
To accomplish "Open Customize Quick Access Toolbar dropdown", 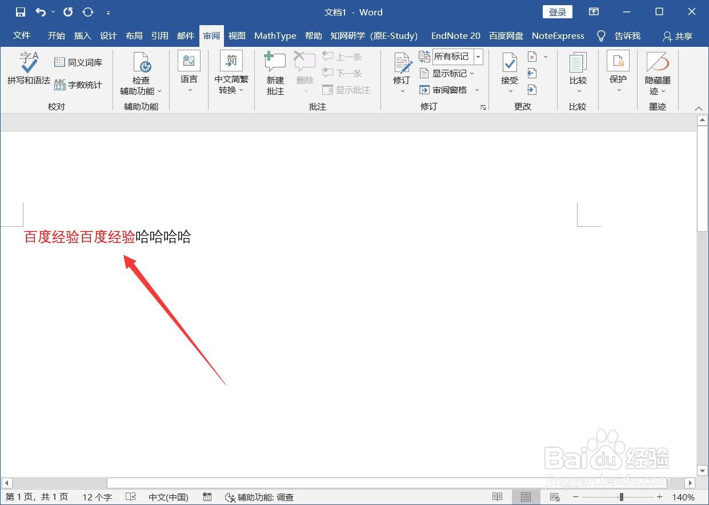I will (x=108, y=13).
